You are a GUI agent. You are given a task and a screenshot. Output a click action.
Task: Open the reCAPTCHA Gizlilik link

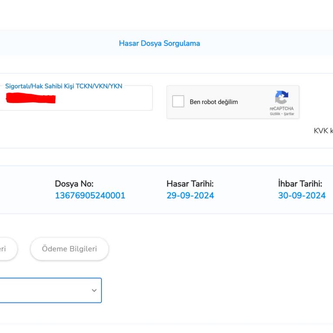point(275,114)
